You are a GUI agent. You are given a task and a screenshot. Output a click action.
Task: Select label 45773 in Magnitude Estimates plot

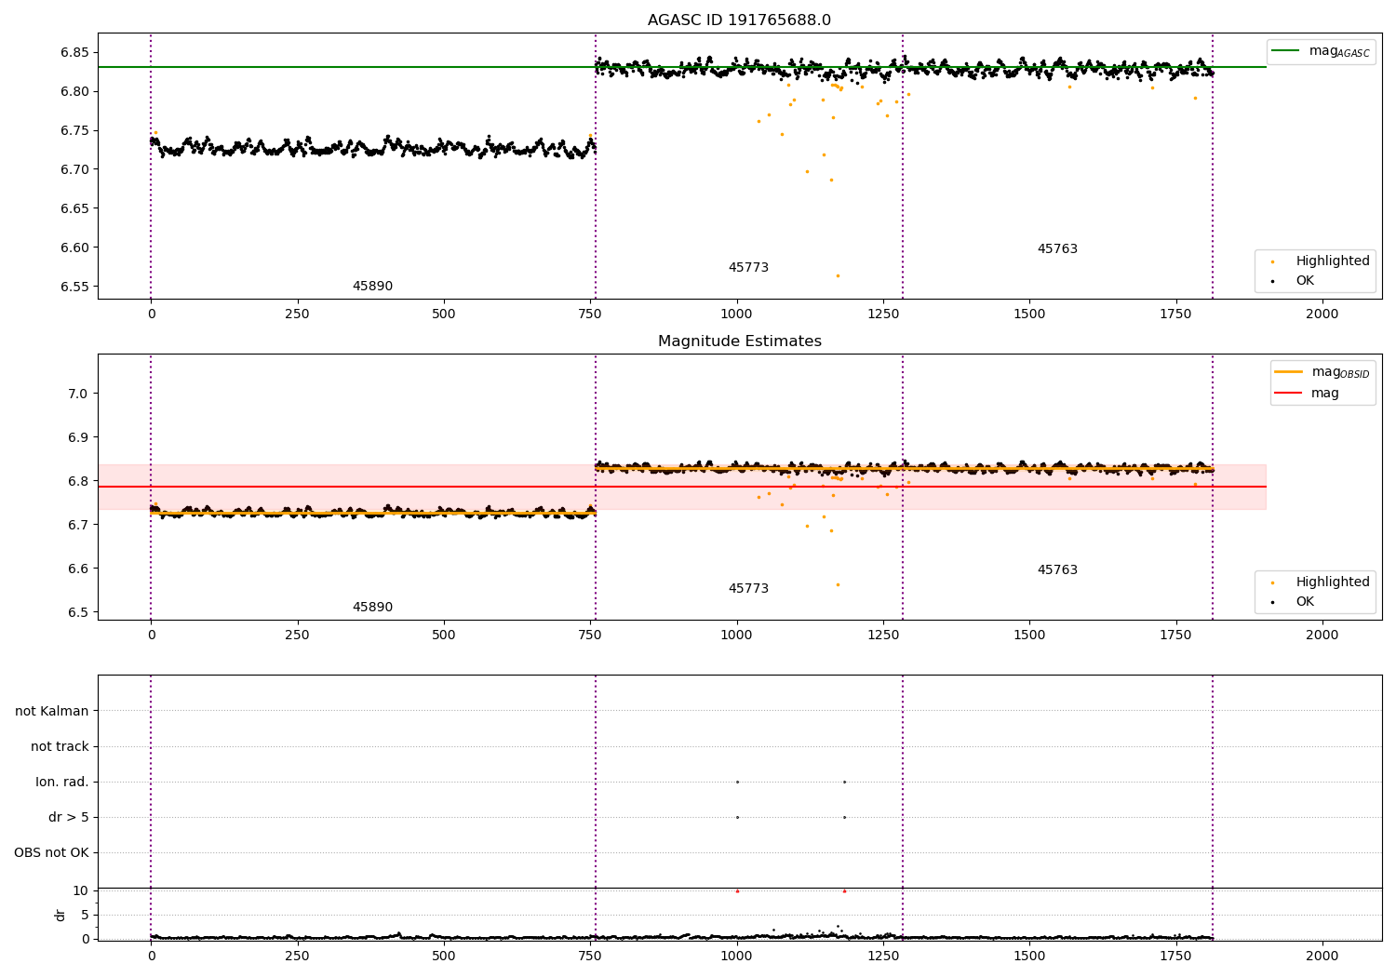tap(748, 589)
